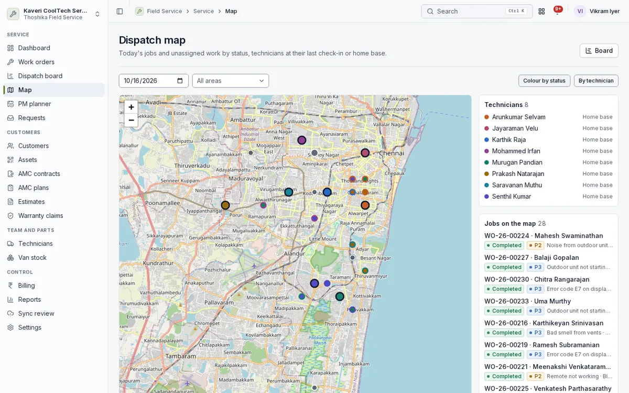Click the purple map marker near Anna Nagar West
The height and width of the screenshot is (393, 629).
302,140
